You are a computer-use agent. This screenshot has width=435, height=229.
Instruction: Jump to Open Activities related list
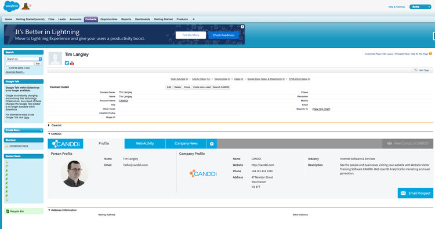[x=179, y=79]
